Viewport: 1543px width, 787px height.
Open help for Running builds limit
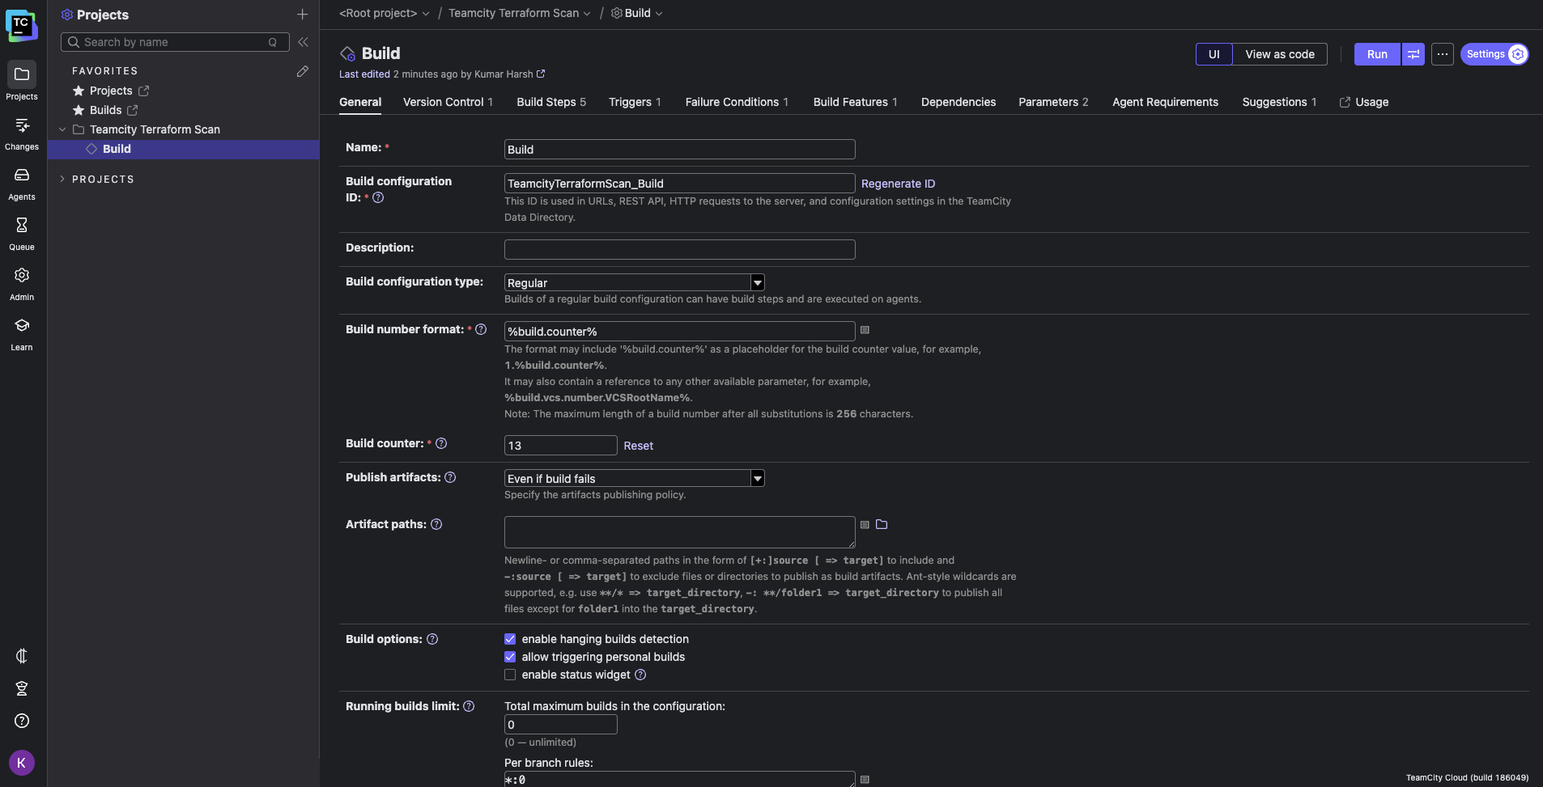[469, 706]
